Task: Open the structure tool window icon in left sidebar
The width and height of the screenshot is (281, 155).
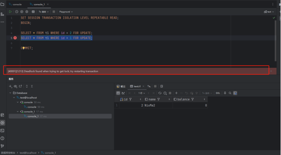Action: (x=2, y=14)
